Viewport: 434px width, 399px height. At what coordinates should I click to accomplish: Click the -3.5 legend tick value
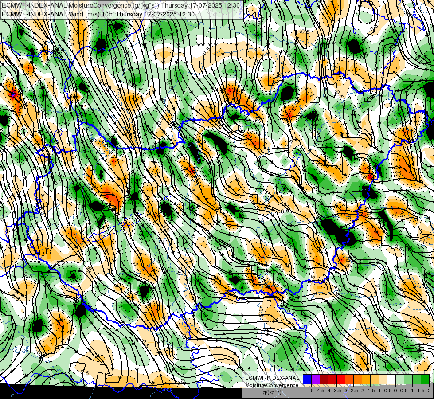click(336, 391)
